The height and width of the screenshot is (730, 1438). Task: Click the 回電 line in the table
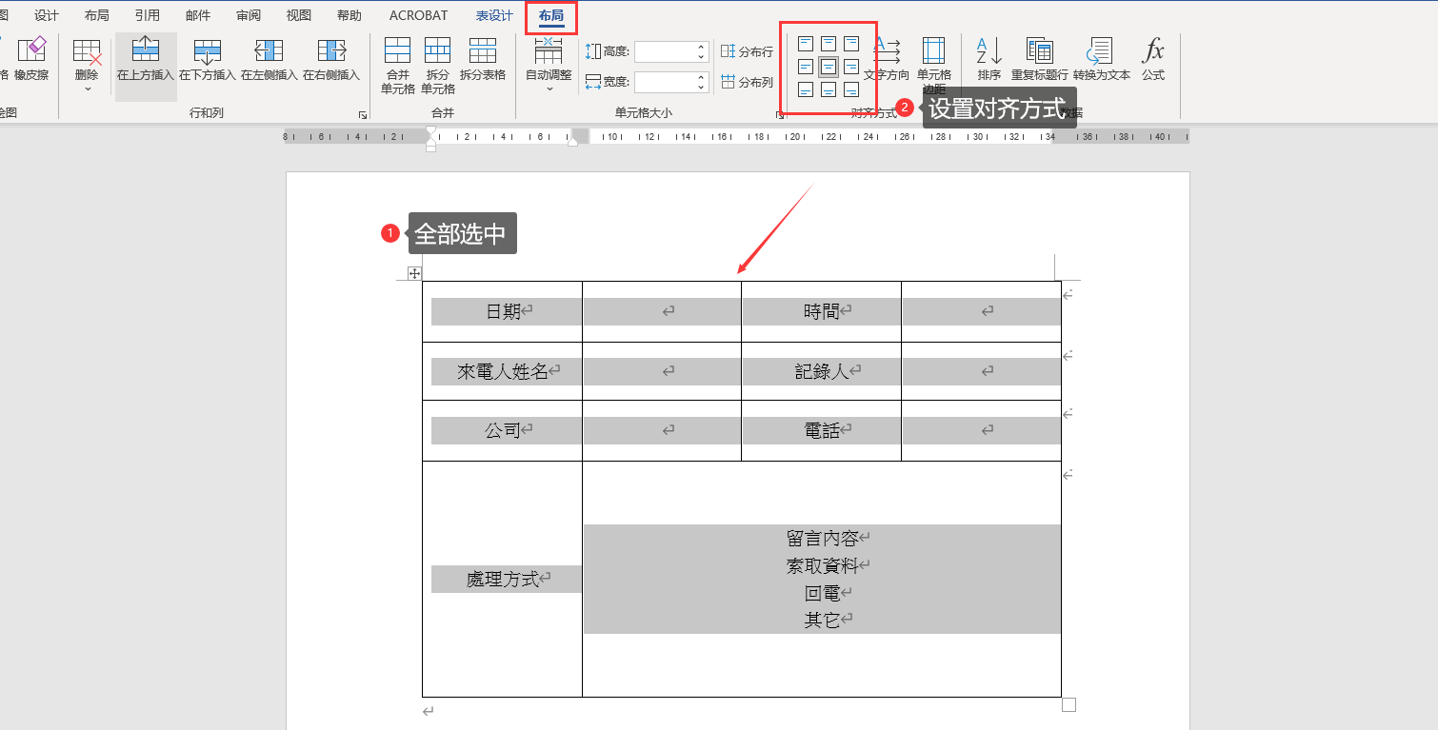(x=823, y=593)
